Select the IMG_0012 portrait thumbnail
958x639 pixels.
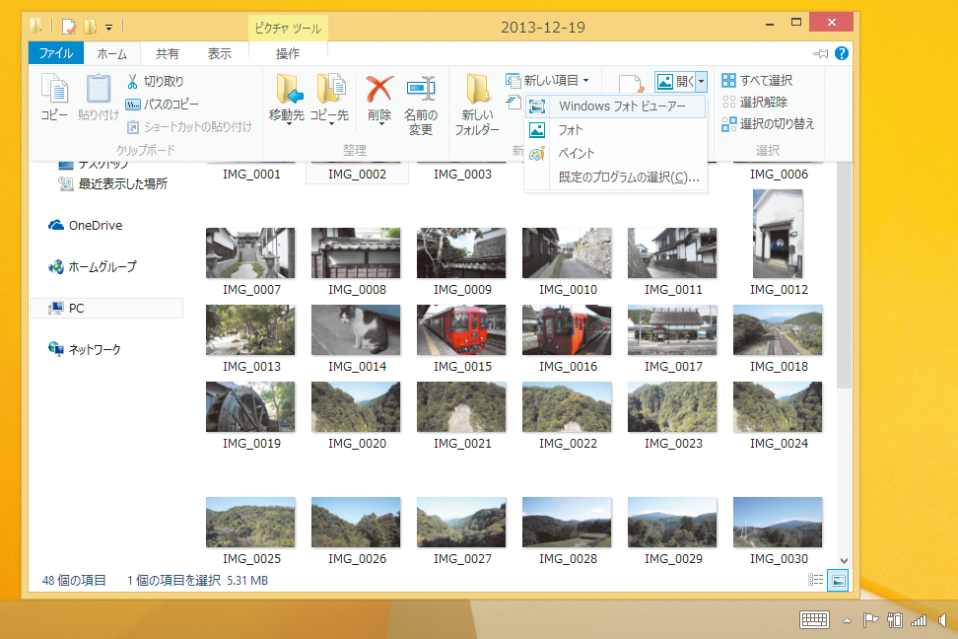[778, 234]
